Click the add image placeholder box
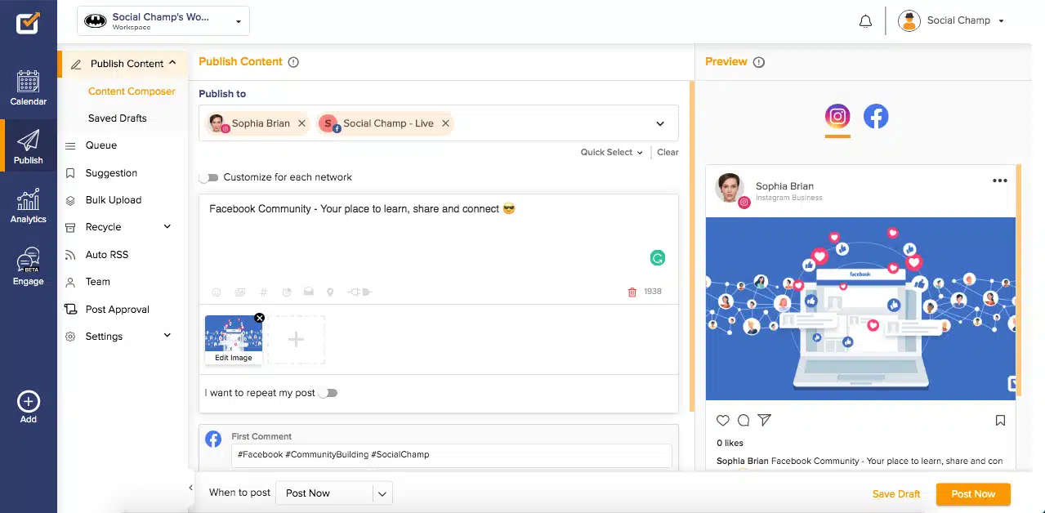 pos(296,340)
